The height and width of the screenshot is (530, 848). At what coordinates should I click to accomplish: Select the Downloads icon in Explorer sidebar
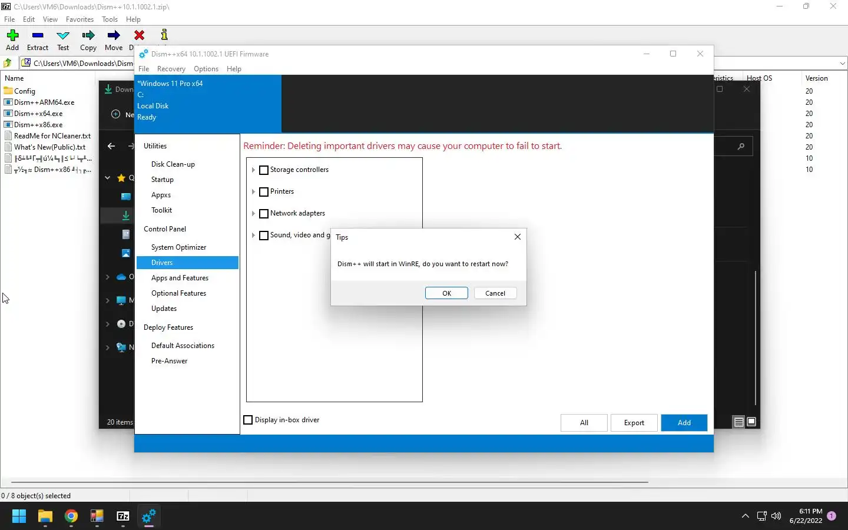pyautogui.click(x=126, y=216)
